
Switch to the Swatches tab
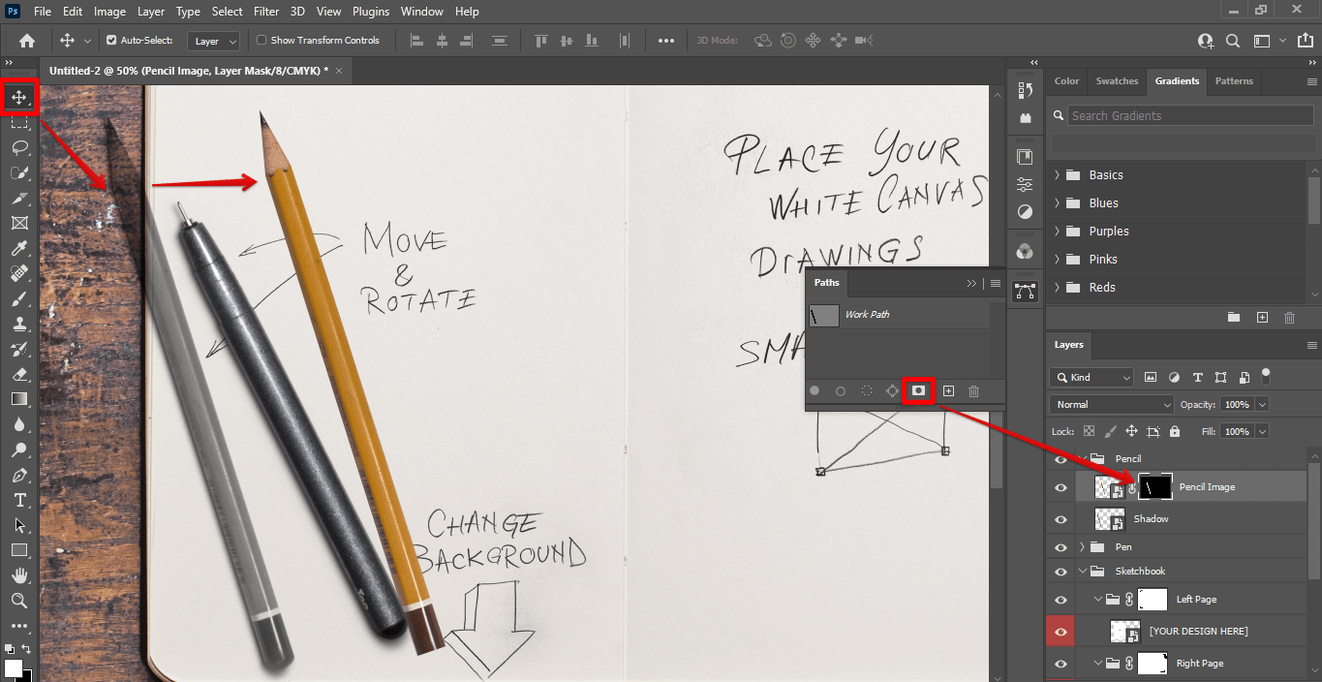(x=1116, y=81)
